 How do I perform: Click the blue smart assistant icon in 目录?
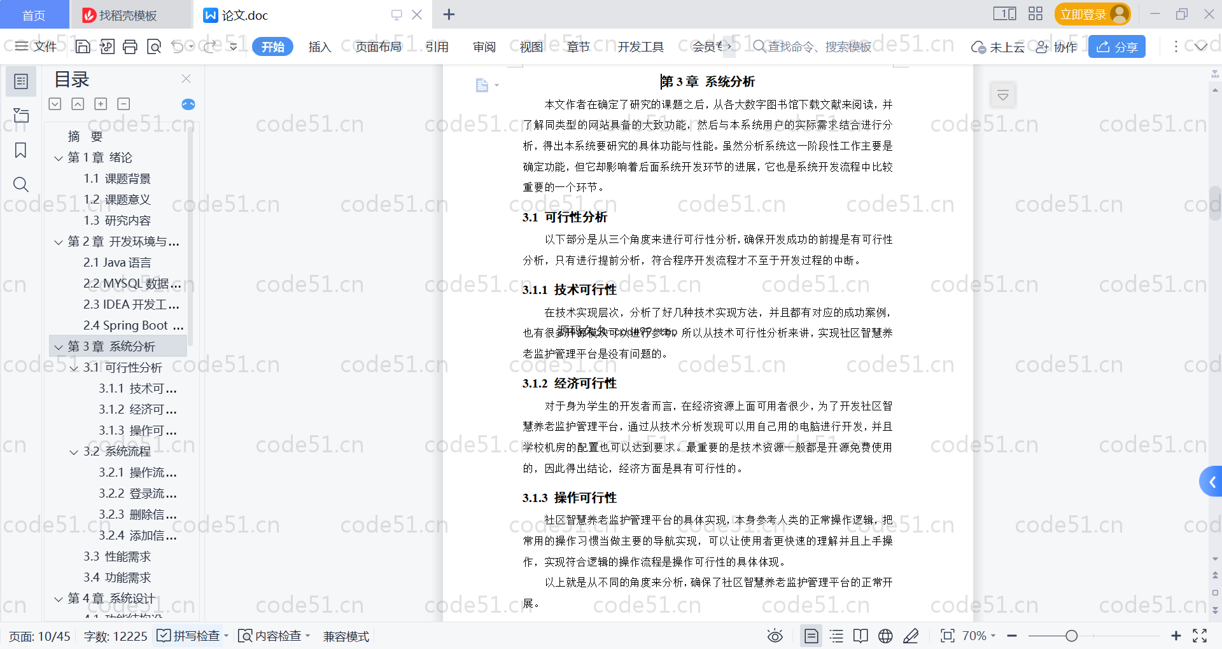(x=188, y=104)
